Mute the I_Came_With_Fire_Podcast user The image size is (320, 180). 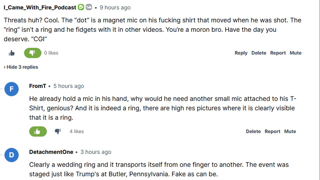click(295, 53)
